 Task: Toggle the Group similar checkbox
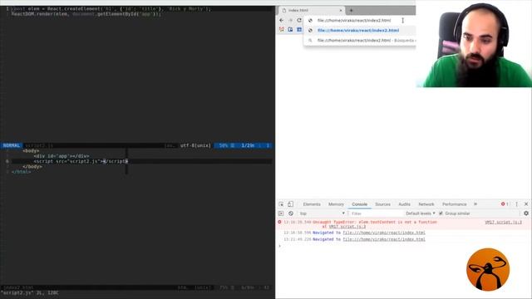[441, 213]
